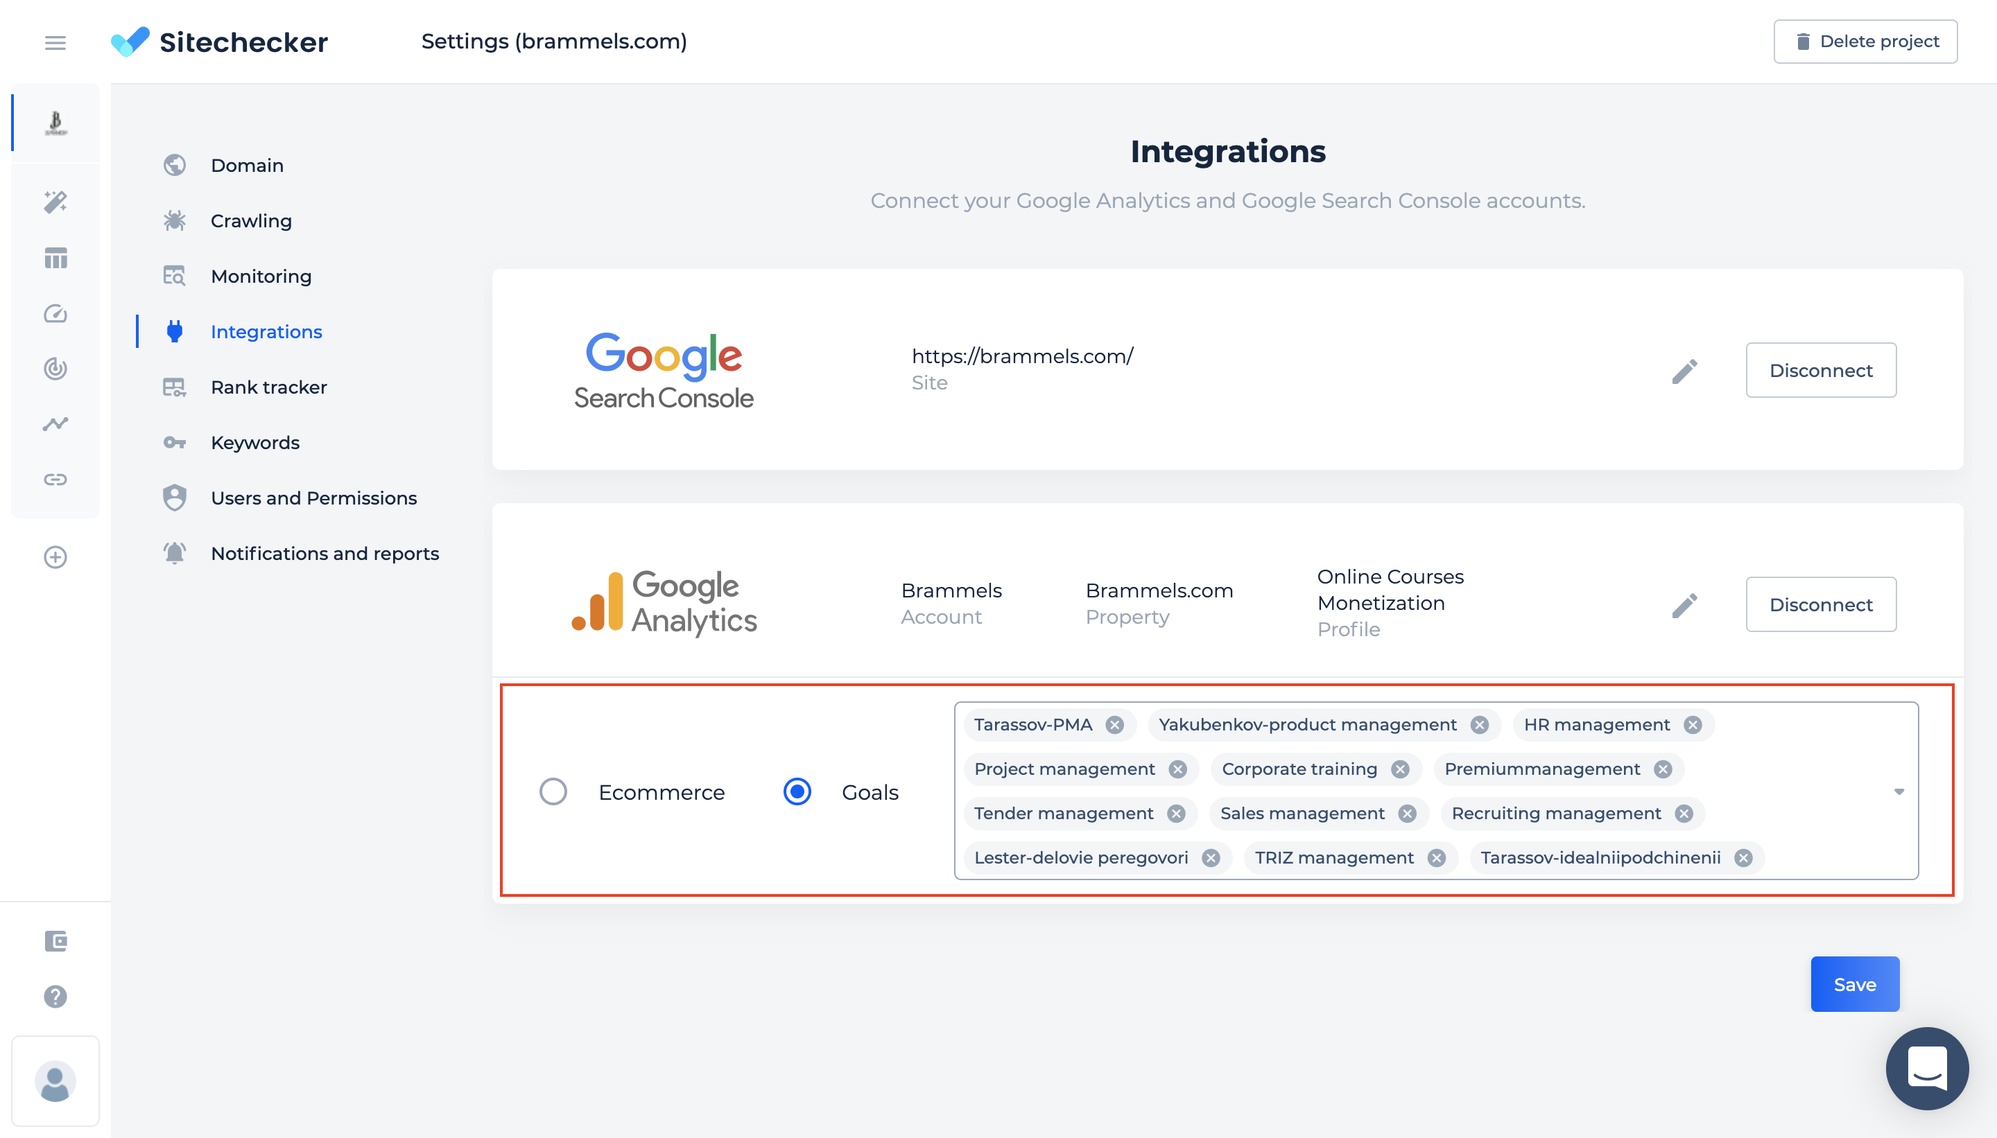1997x1138 pixels.
Task: Remove the HR management tag
Action: click(x=1692, y=726)
